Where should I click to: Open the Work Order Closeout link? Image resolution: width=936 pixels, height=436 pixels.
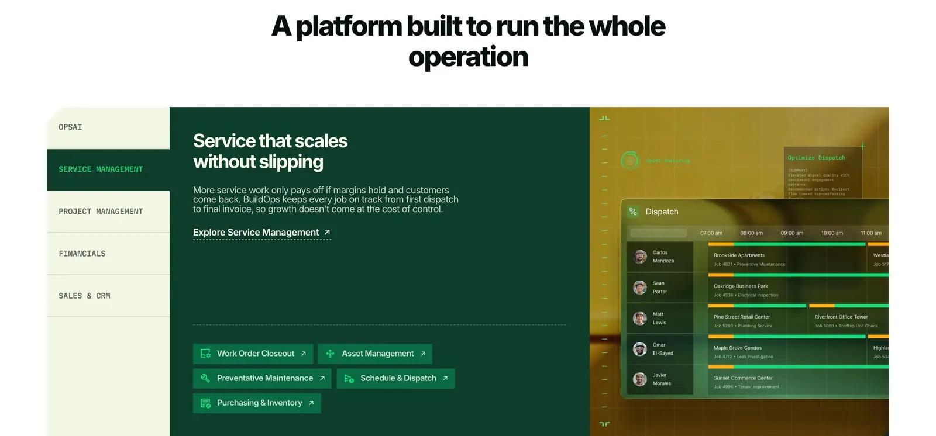point(253,354)
